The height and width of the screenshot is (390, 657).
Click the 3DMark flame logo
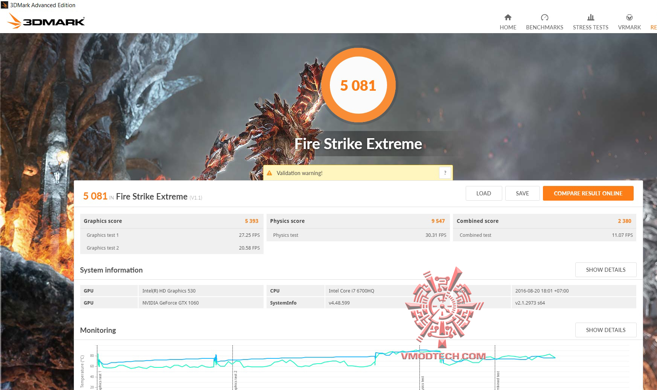point(15,21)
